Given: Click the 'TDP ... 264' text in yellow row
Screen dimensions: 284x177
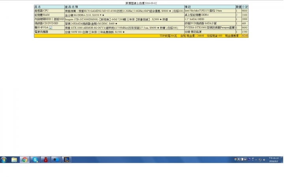Looking at the screenshot, I should (x=168, y=36).
